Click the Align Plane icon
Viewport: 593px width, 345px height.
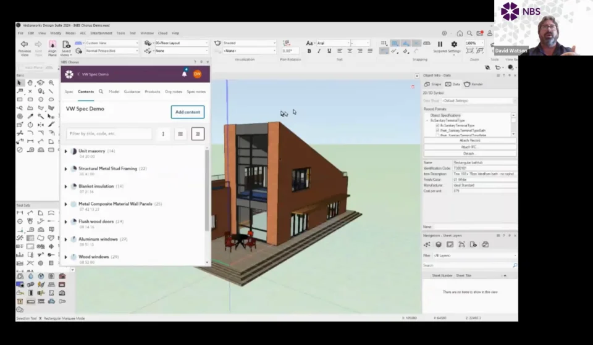[52, 44]
